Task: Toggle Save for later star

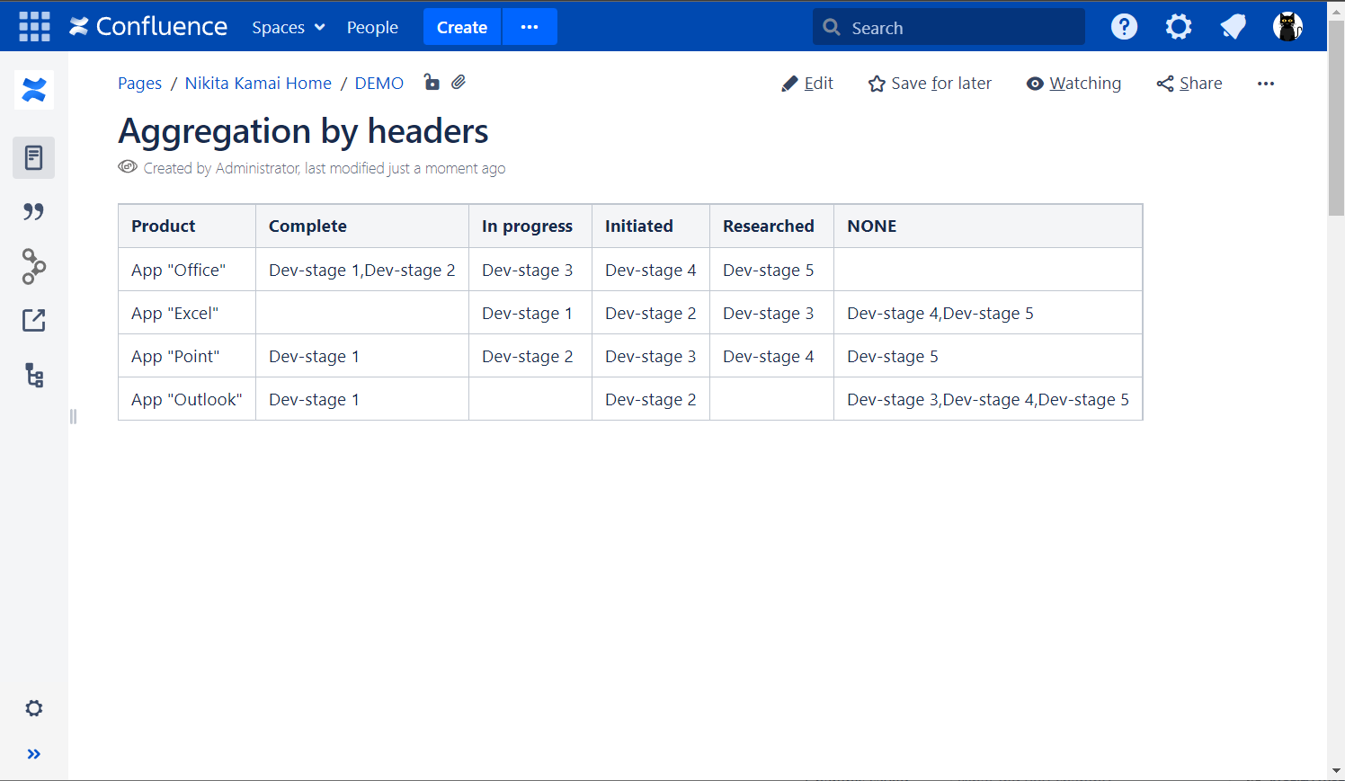Action: [x=930, y=84]
